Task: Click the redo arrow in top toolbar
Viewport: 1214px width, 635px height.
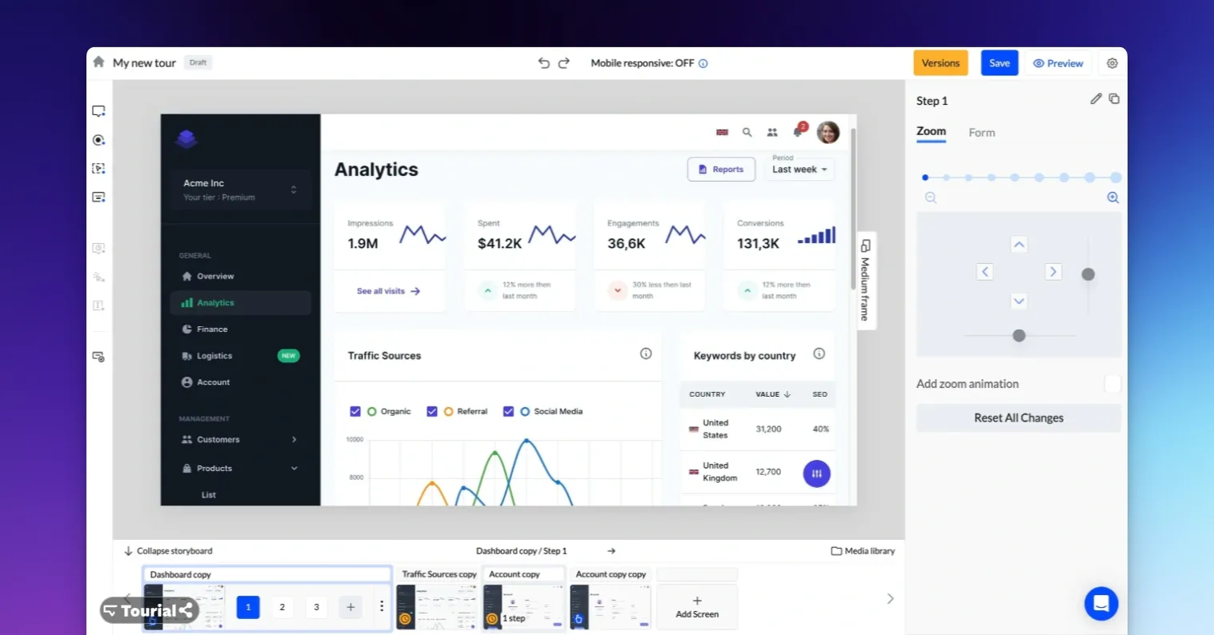Action: pyautogui.click(x=563, y=63)
